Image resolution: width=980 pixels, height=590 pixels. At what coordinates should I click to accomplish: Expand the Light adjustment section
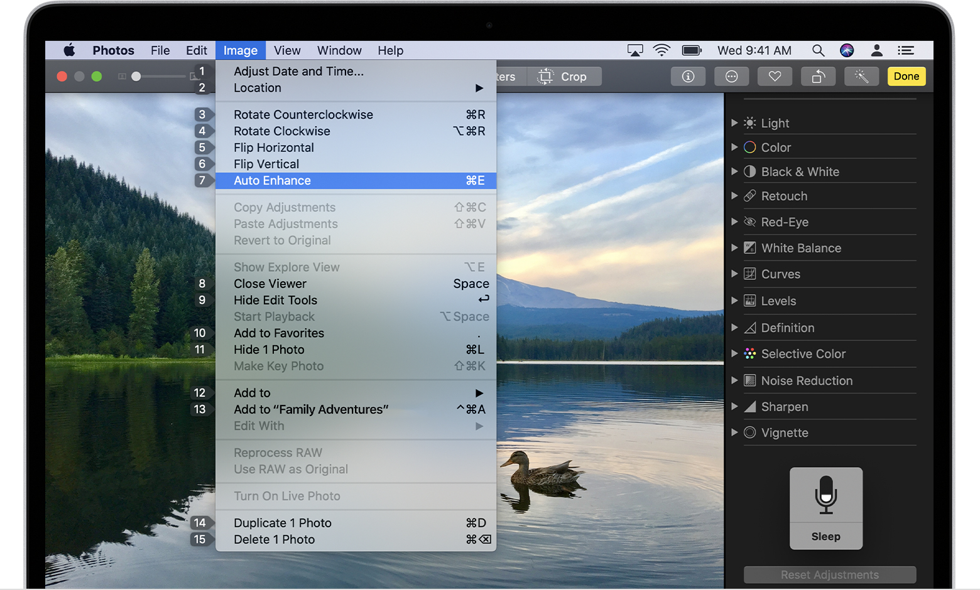click(x=734, y=123)
